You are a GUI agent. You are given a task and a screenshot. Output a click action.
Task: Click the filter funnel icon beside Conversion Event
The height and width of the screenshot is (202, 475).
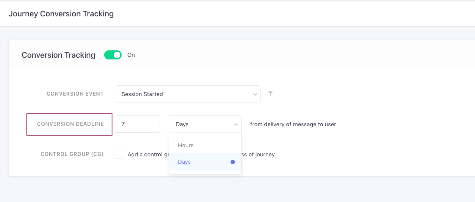[270, 93]
